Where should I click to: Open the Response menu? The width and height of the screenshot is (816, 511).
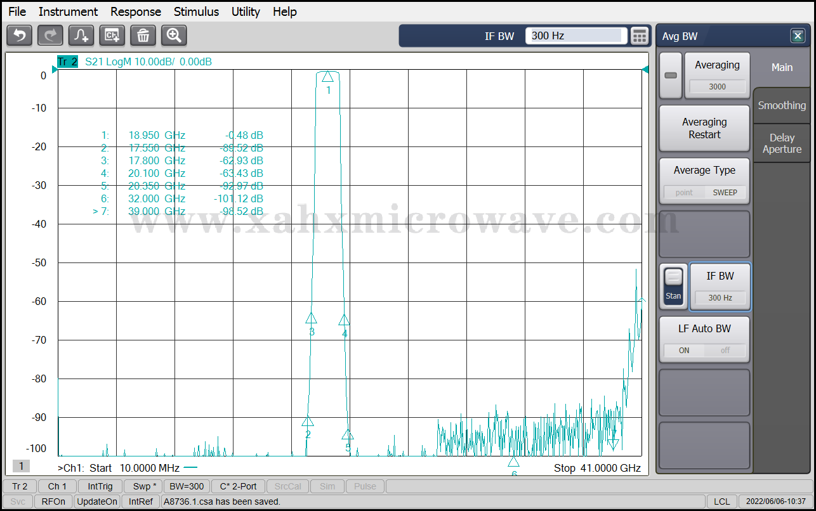coord(136,11)
